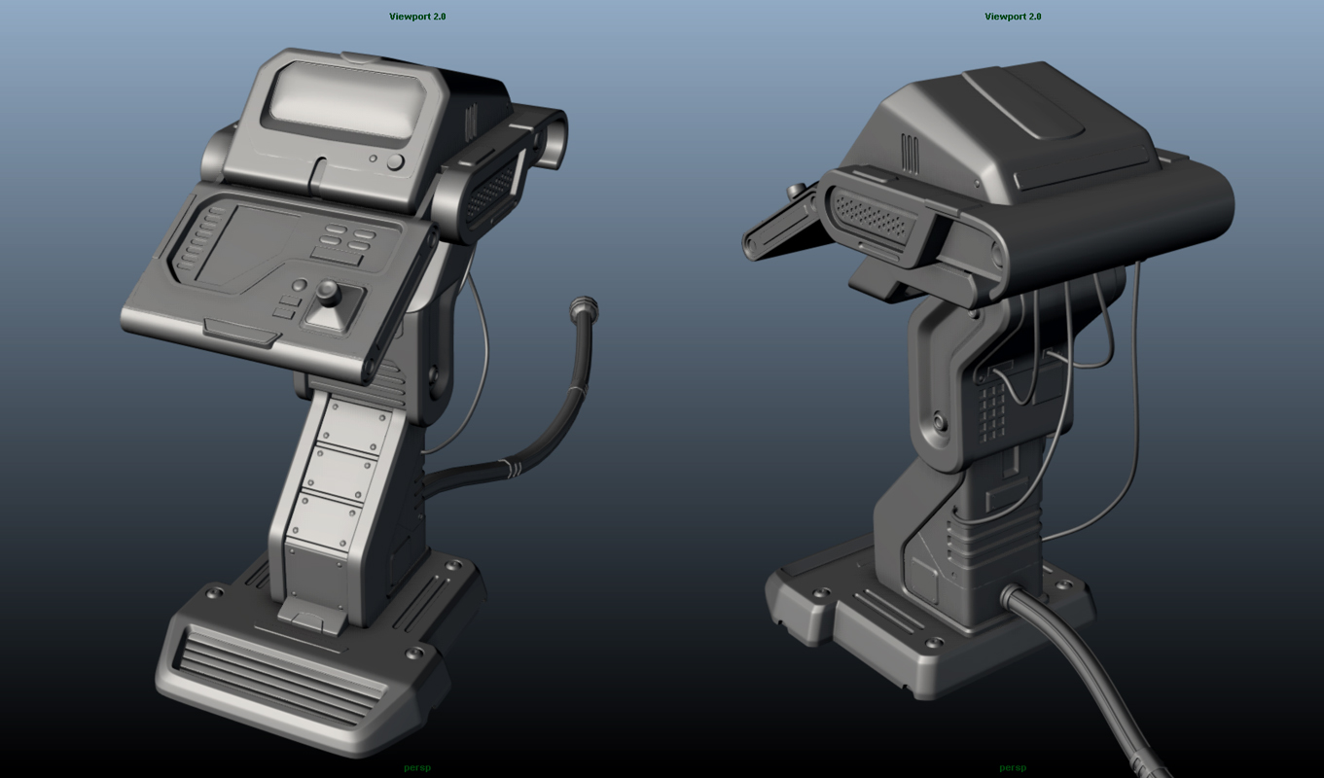Click the Viewport 2.0 label on right panel

tap(1012, 16)
